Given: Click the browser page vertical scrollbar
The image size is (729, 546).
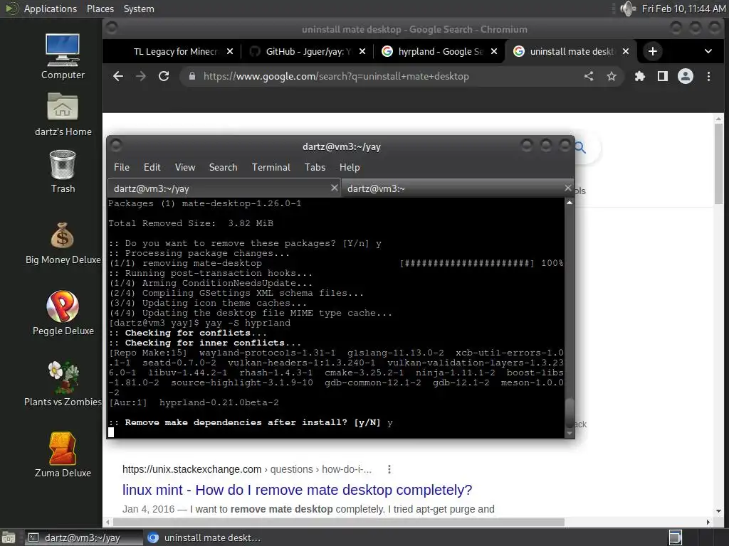Looking at the screenshot, I should tap(719, 163).
